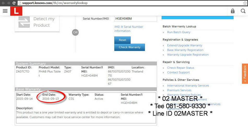Viewport: 248px width, 127px height.
Task: Click chevron beside International Warranty Services
Action: [x=163, y=86]
